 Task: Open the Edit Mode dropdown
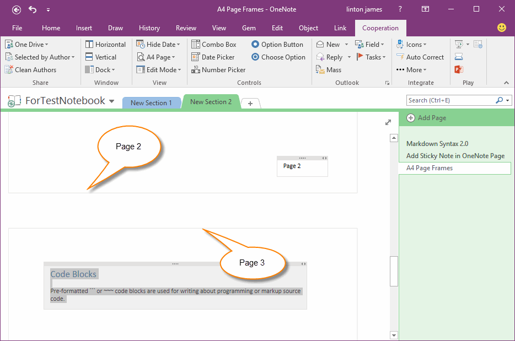click(x=159, y=69)
